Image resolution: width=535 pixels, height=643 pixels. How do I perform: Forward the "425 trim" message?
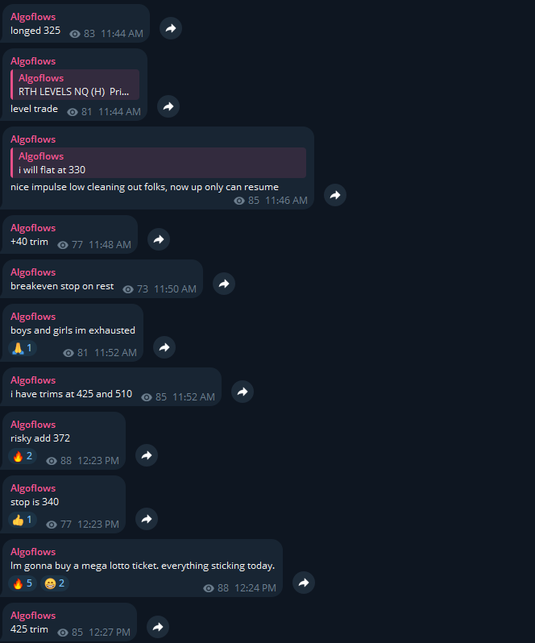pos(158,627)
